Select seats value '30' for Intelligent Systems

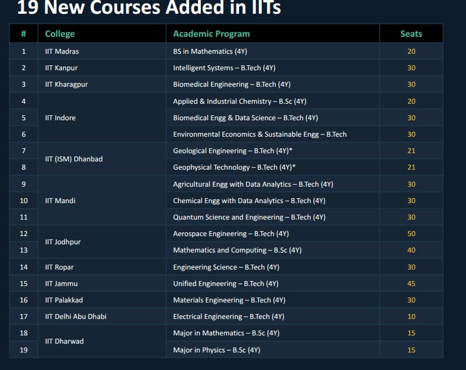tap(412, 68)
